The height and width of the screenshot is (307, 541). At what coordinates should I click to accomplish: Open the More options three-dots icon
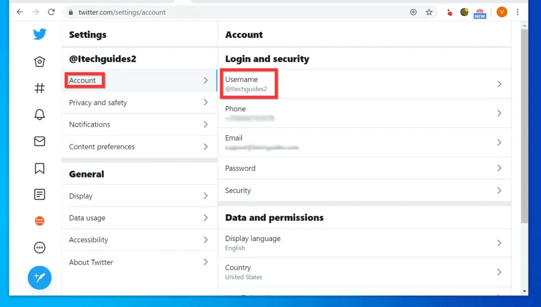(x=40, y=247)
